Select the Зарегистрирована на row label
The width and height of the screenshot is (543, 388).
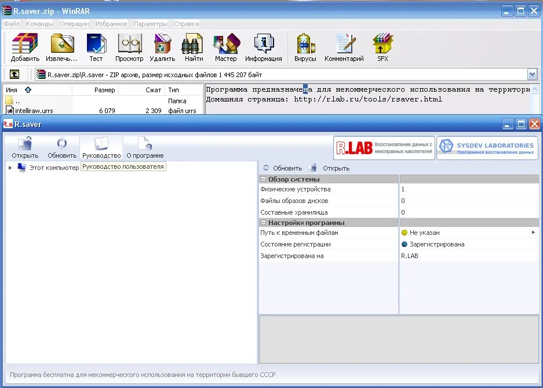[x=292, y=256]
